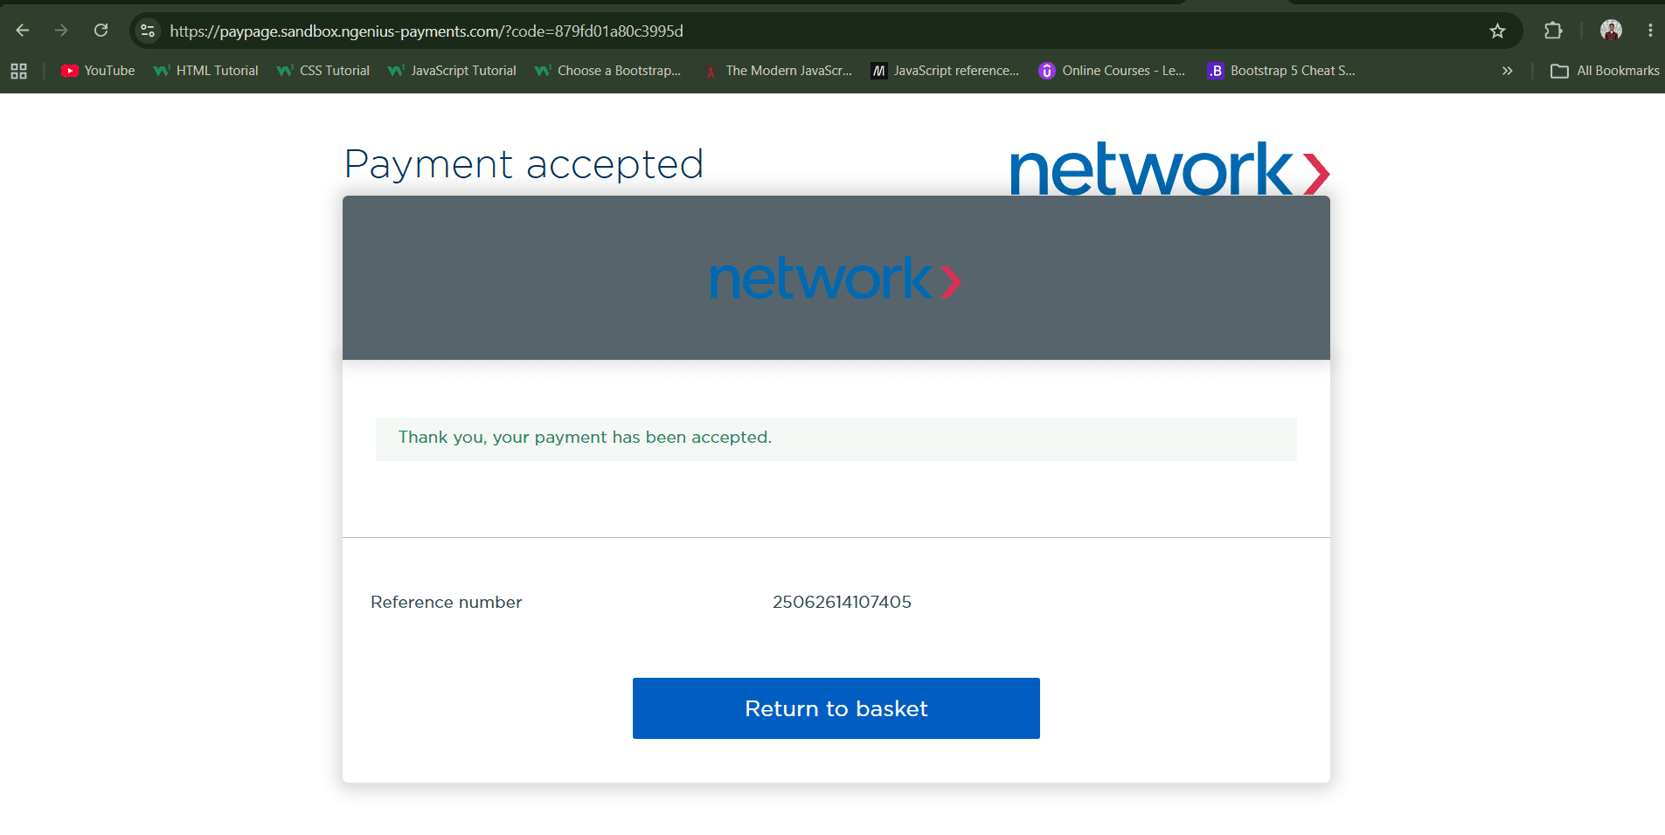
Task: Open the Choose a Bootstrap bookmark
Action: coord(607,71)
